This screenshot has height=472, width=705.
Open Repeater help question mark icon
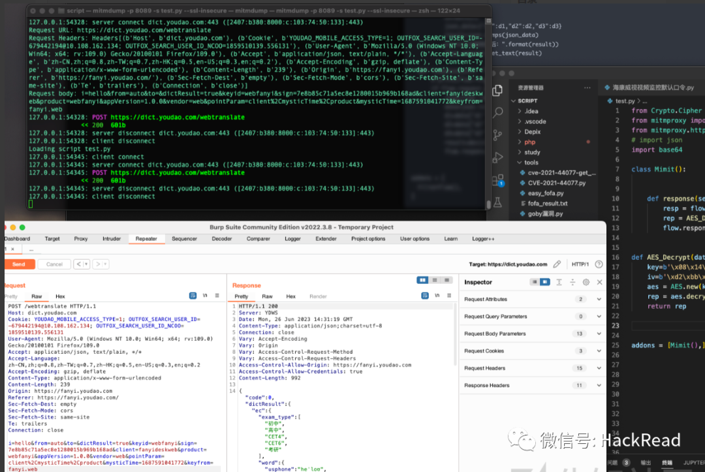pyautogui.click(x=599, y=264)
